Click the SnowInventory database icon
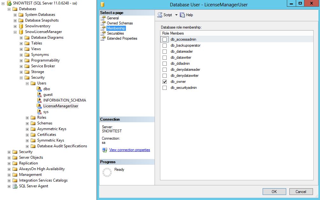The width and height of the screenshot is (320, 200). click(21, 26)
